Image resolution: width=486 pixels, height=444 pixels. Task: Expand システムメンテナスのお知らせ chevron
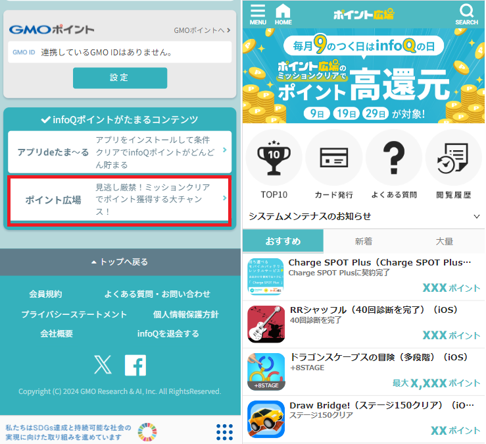coord(477,217)
